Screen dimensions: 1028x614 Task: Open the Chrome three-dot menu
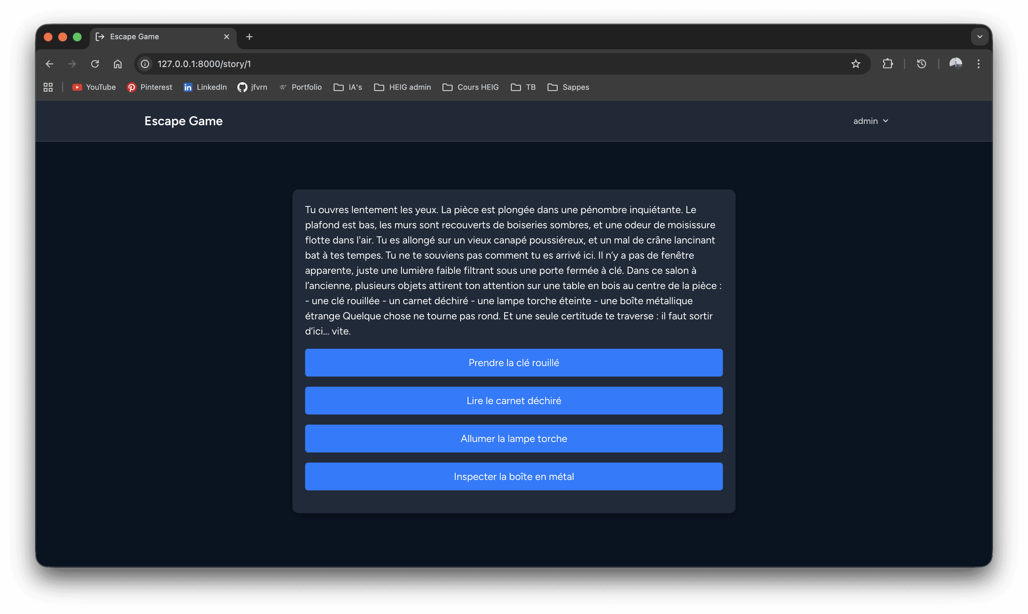point(978,64)
